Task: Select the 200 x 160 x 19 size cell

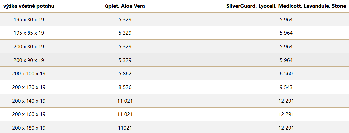Action: click(x=29, y=114)
